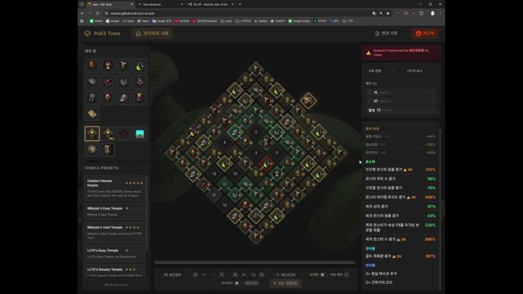The image size is (523, 294).
Task: Click the undo arrow in bottom toolbar
Action: [204, 275]
